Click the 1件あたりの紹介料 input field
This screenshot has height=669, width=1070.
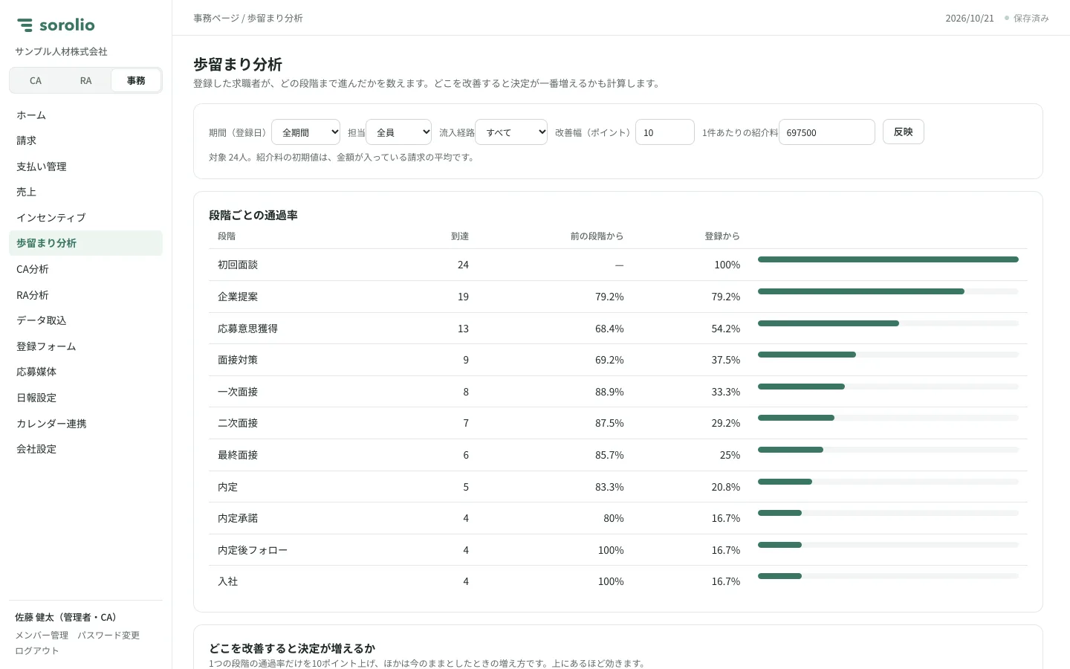tap(827, 132)
